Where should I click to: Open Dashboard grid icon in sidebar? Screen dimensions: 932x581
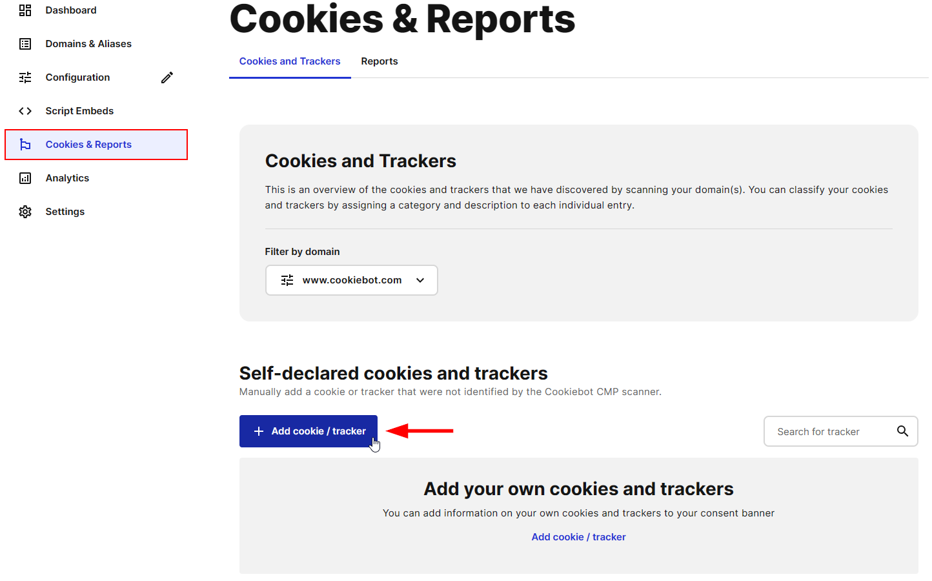tap(25, 10)
